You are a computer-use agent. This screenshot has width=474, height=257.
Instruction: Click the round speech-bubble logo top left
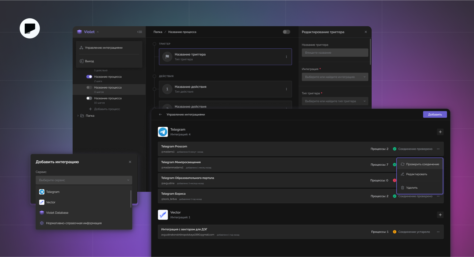(30, 28)
